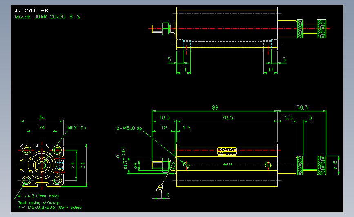The width and height of the screenshot is (354, 217).
Task: Click the vertical 24 dimension on end view
Action: (72, 165)
